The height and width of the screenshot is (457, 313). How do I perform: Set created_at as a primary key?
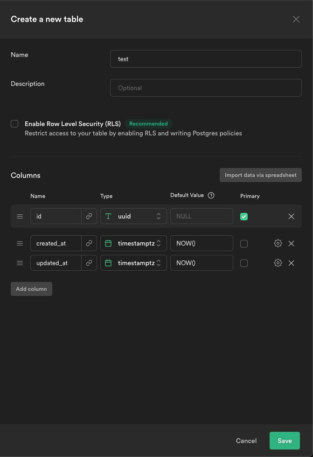point(244,243)
